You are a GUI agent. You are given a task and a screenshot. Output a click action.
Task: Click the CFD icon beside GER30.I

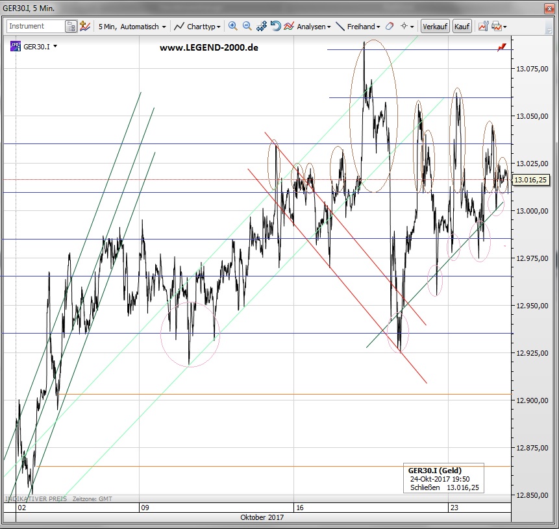click(16, 46)
